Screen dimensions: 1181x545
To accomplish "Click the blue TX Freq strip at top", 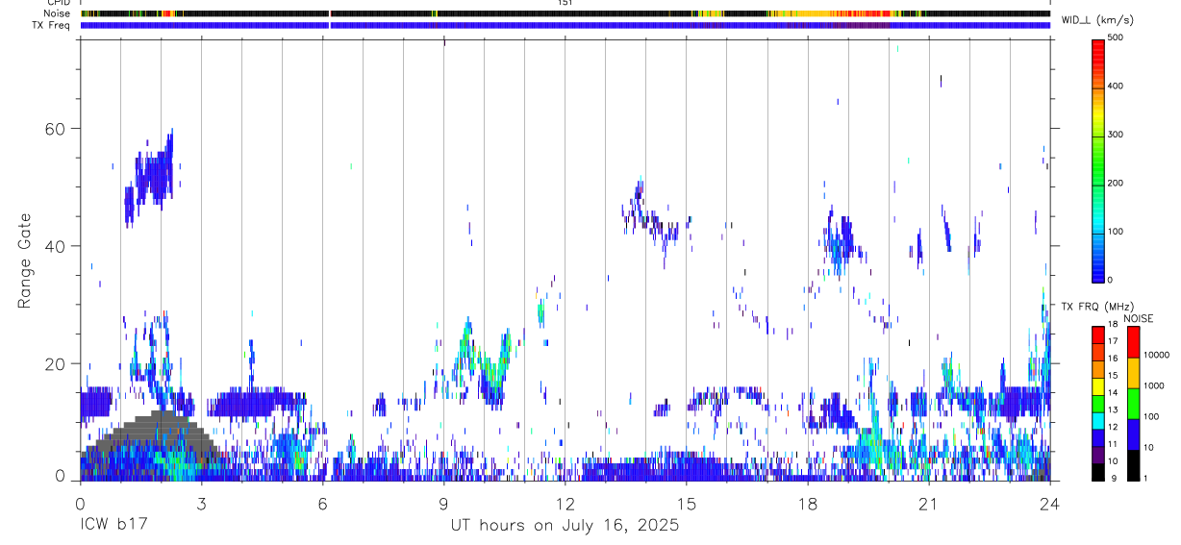I will (x=565, y=25).
